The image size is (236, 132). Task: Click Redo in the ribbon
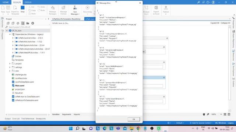41,10
